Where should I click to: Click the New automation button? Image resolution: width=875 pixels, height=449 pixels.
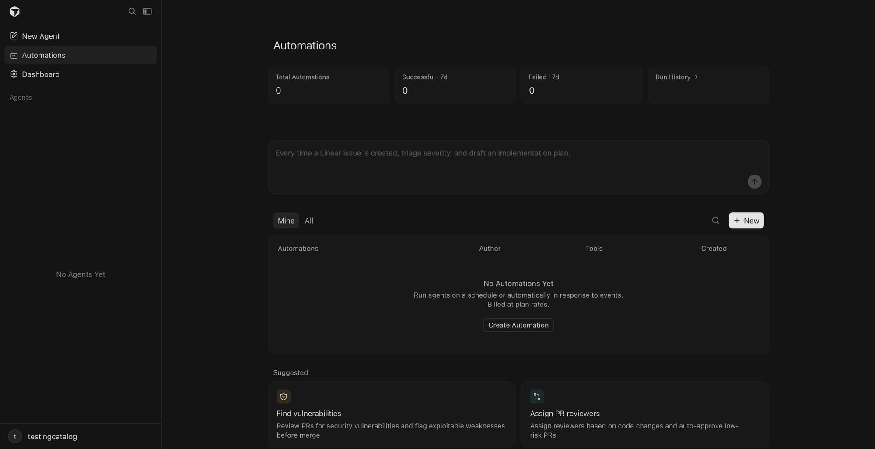(746, 221)
